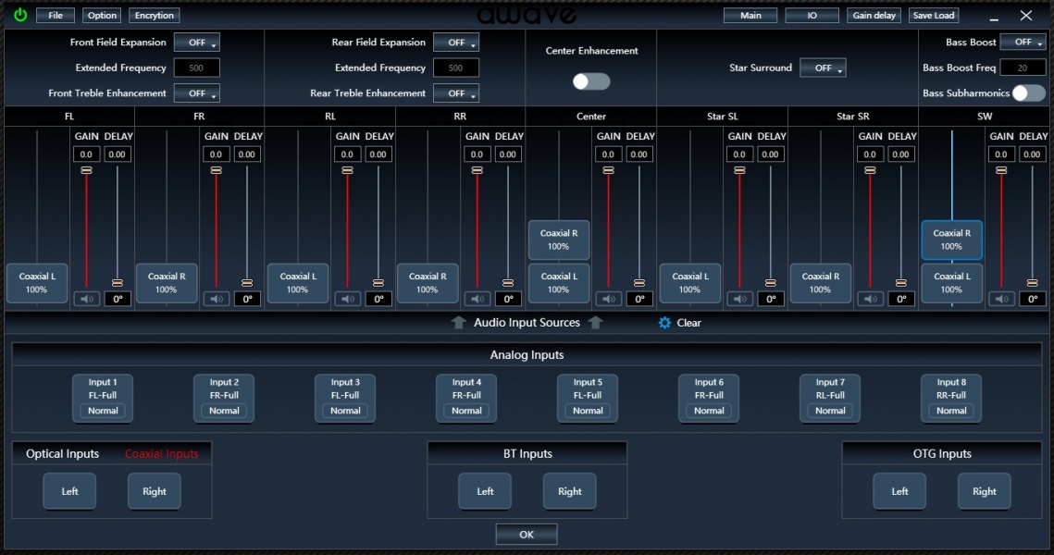
Task: Open the Star Surround dropdown
Action: [823, 68]
